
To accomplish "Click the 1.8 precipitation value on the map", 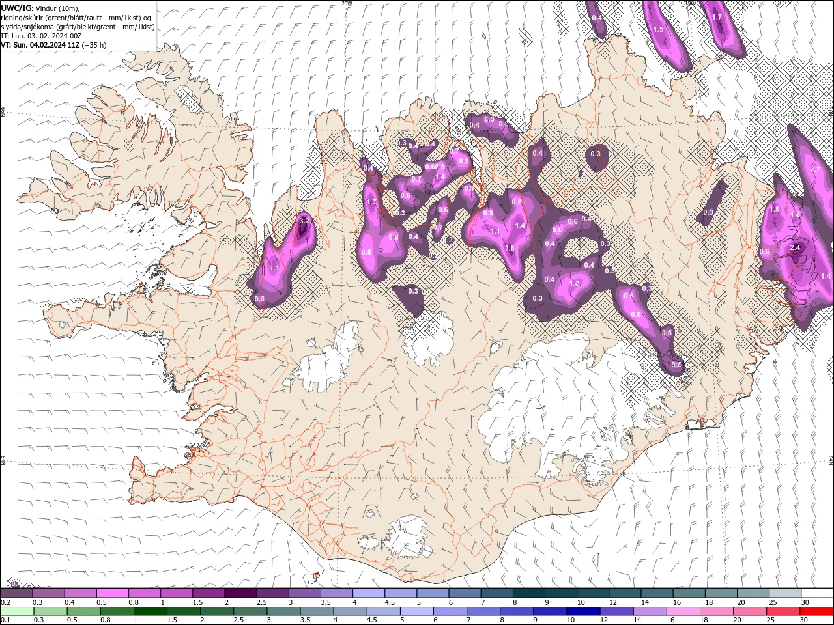I will coord(510,248).
